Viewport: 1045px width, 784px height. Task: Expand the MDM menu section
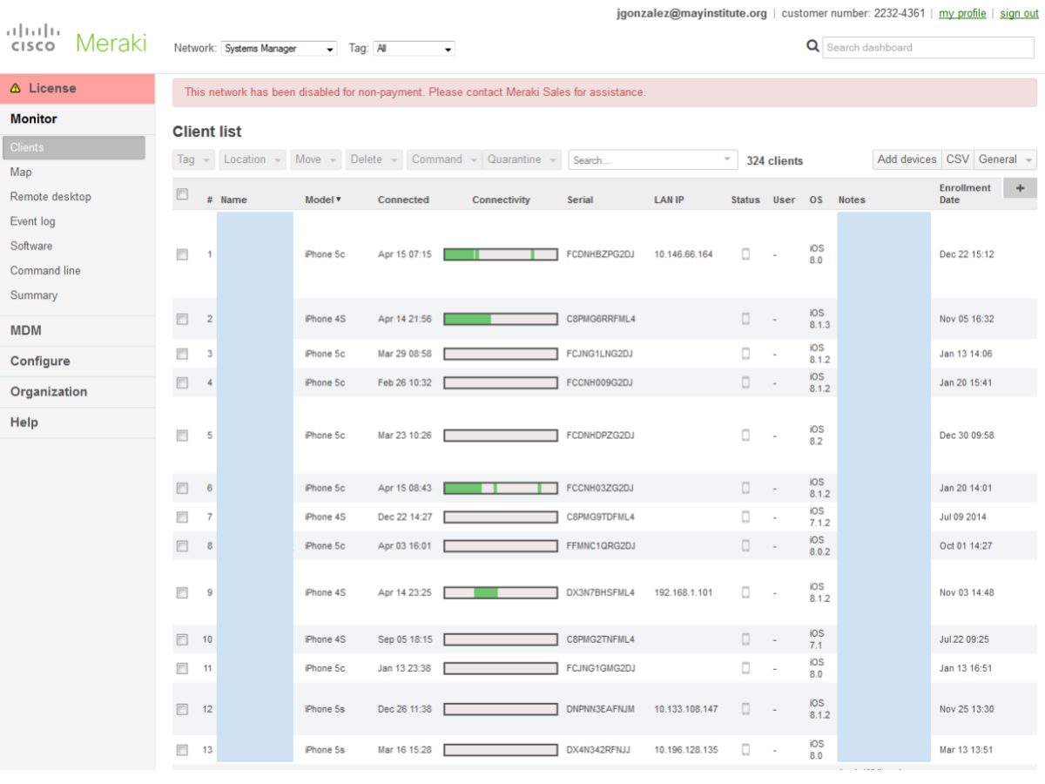coord(78,331)
